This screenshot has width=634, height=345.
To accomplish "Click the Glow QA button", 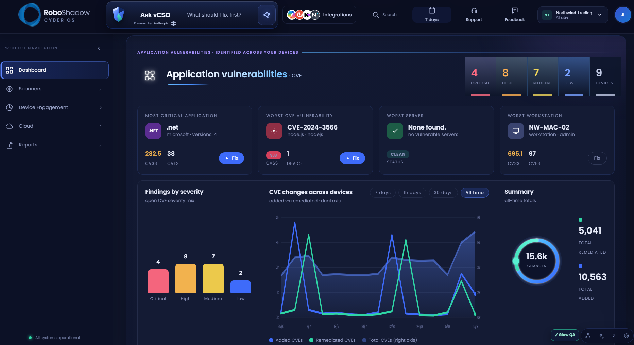I will 565,335.
